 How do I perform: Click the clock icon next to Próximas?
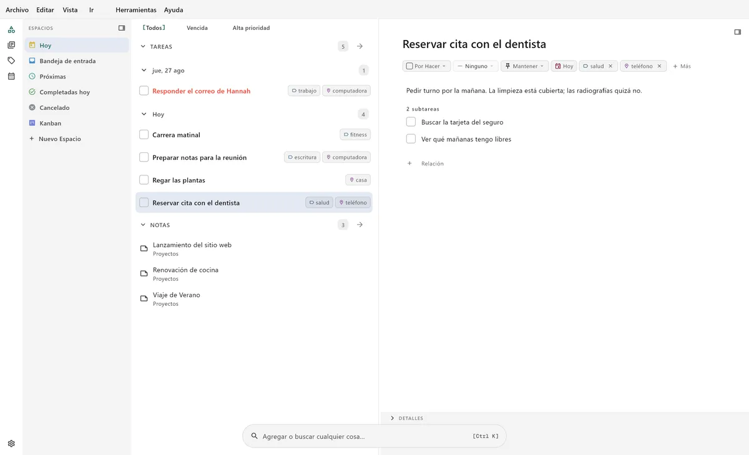pos(32,76)
